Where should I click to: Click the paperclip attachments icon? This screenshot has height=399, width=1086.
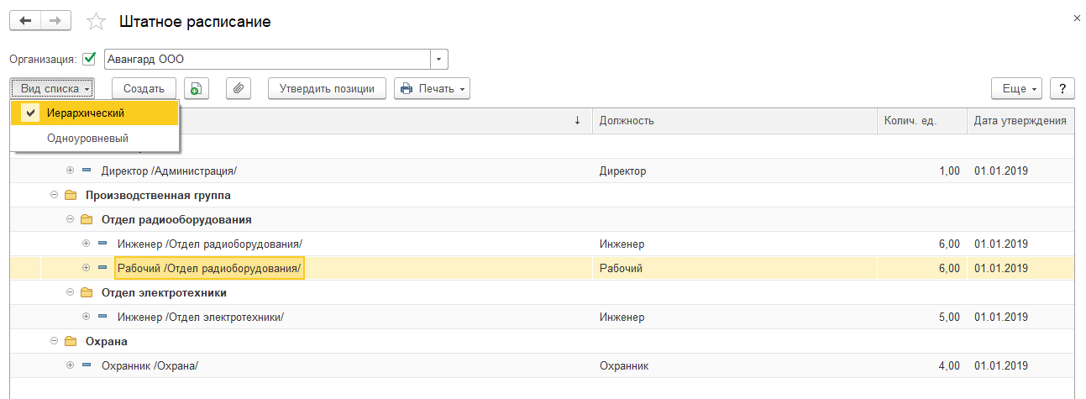tap(239, 88)
